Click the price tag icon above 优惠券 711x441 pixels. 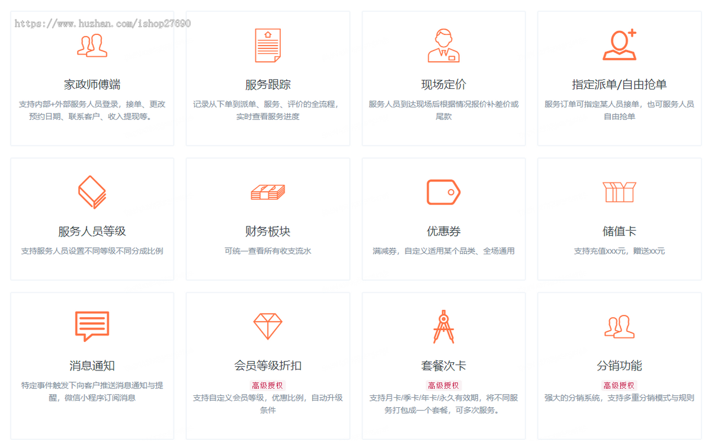[x=444, y=193]
